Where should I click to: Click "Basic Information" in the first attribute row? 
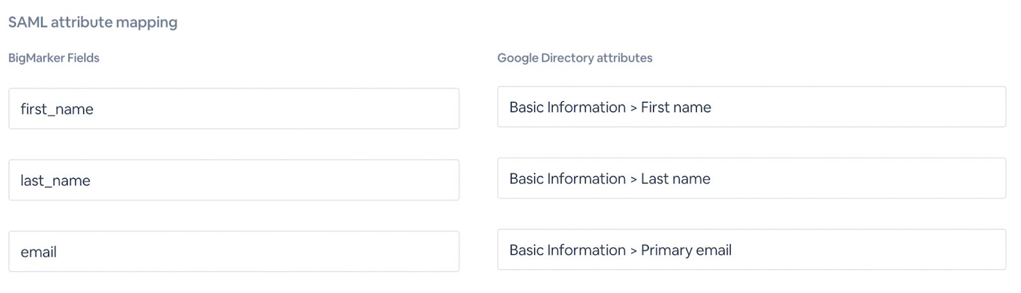click(x=567, y=107)
